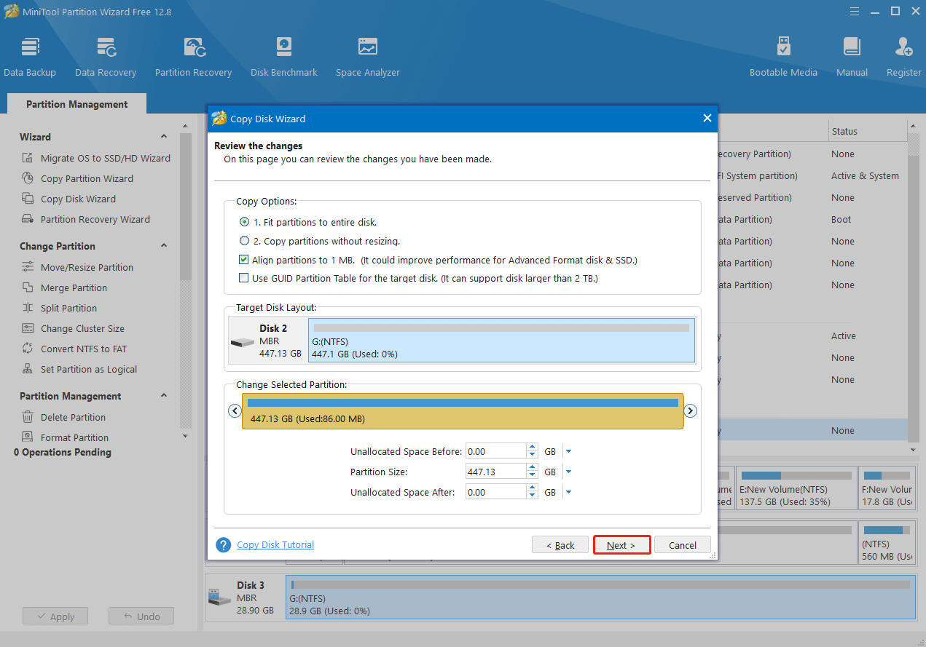926x647 pixels.
Task: Launch Data Recovery from toolbar
Action: (106, 57)
